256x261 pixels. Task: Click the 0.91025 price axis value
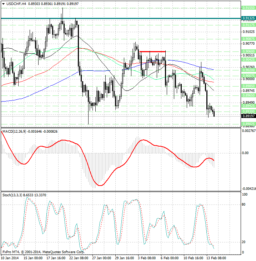click(x=249, y=31)
